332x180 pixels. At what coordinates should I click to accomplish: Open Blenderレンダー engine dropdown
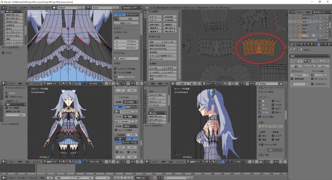pyautogui.click(x=132, y=8)
